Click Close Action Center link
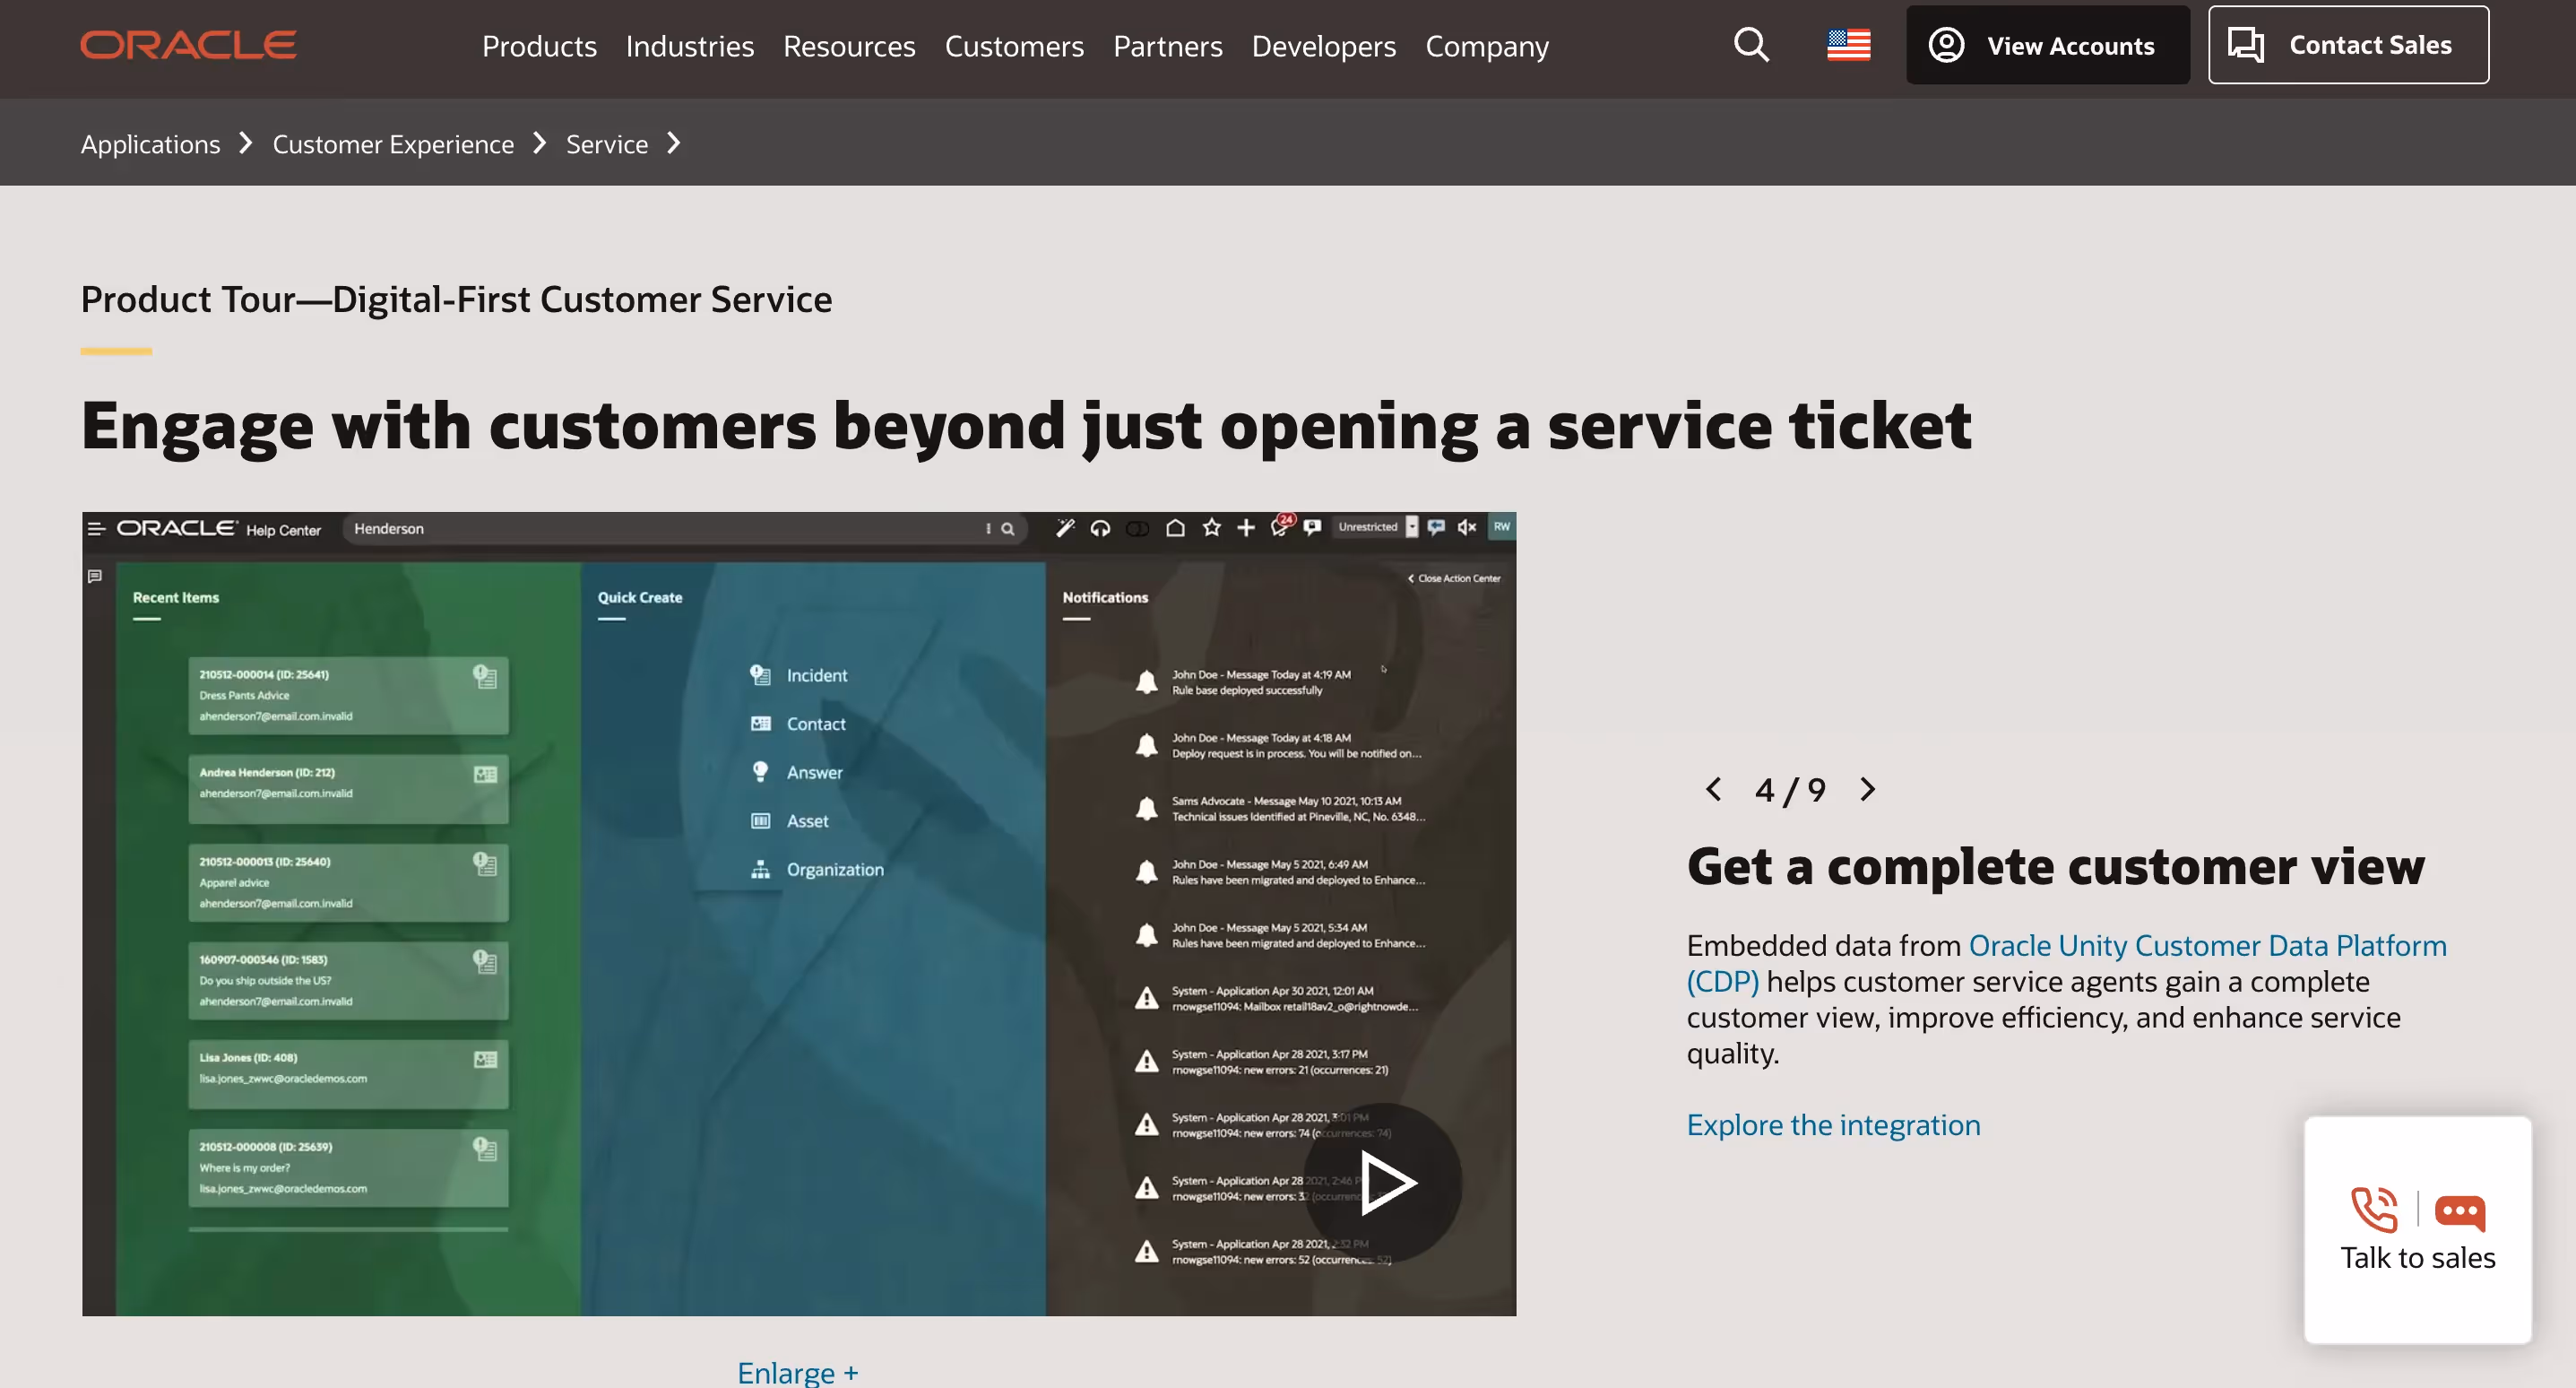2576x1388 pixels. pyautogui.click(x=1454, y=578)
